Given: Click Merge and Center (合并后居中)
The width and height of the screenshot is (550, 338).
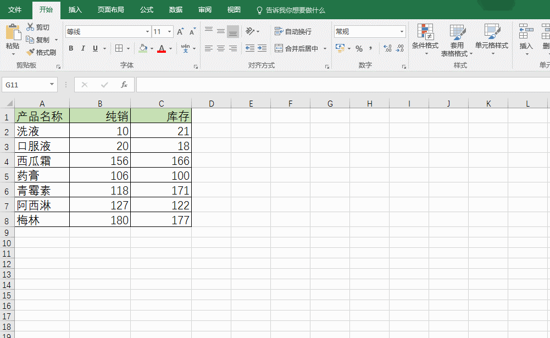Looking at the screenshot, I should (x=296, y=48).
